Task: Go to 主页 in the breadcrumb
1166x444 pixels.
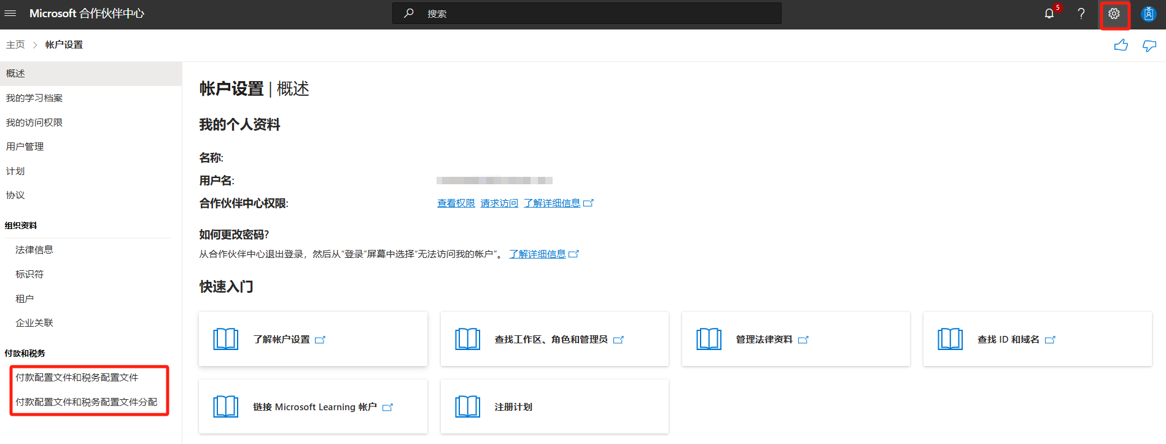Action: tap(15, 45)
